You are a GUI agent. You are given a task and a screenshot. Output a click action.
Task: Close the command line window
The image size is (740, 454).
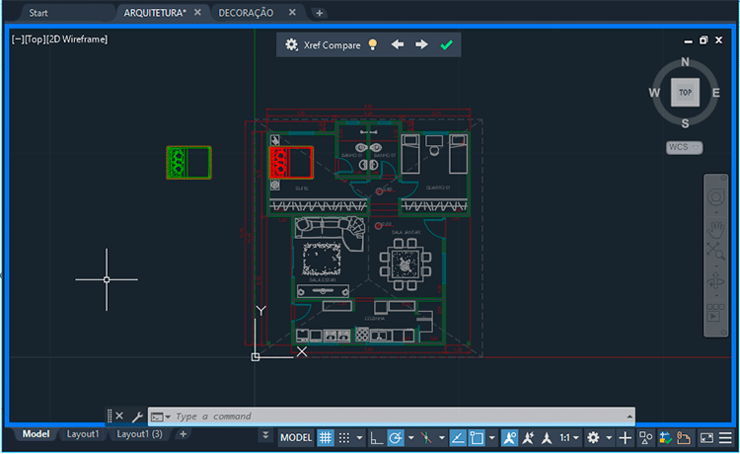point(119,416)
